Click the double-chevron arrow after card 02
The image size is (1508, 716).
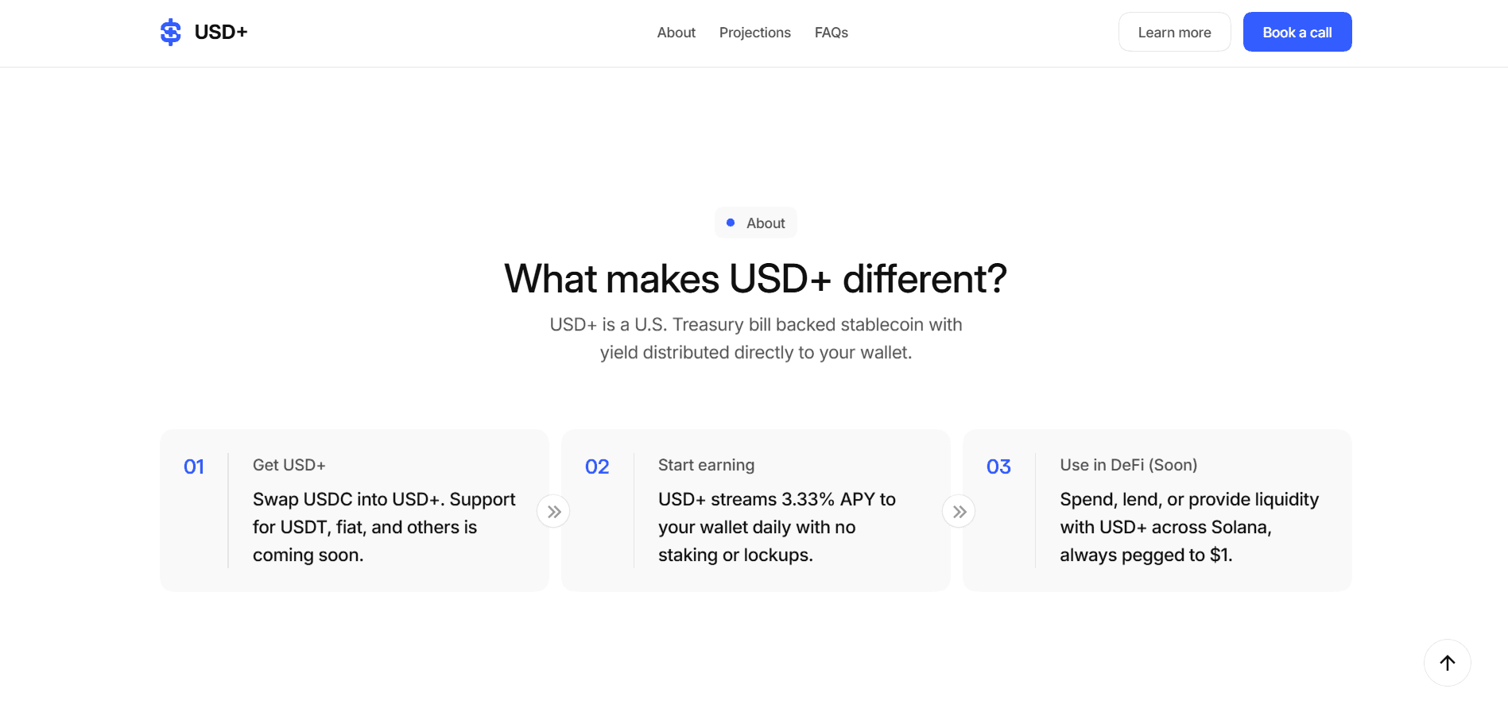(x=959, y=512)
